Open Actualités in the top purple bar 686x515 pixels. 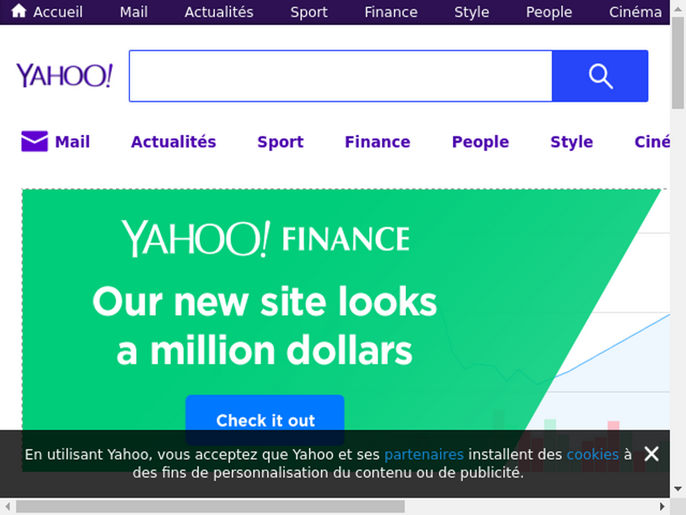click(x=219, y=12)
